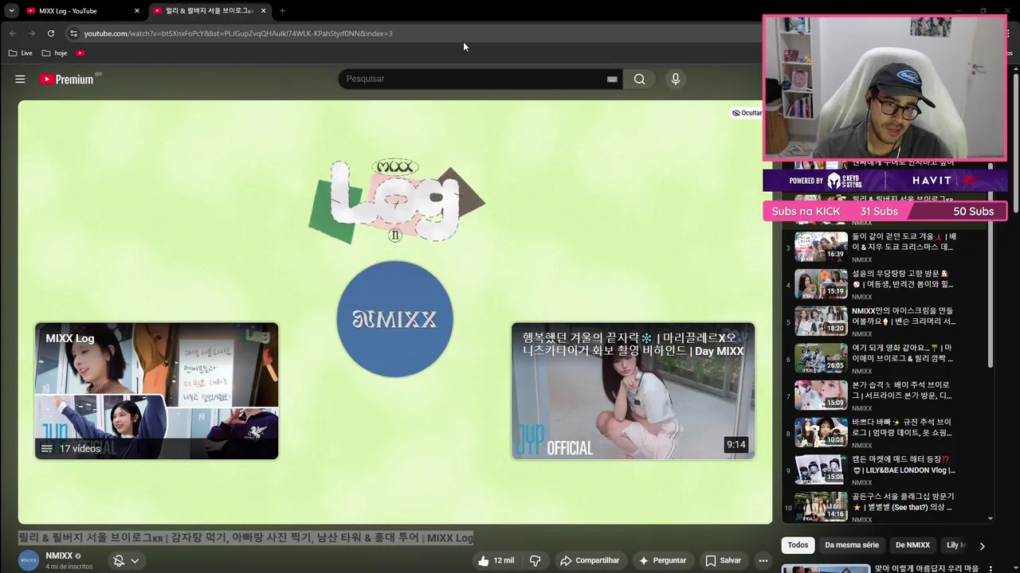Open the YouTube guide hamburger menu

coord(20,79)
